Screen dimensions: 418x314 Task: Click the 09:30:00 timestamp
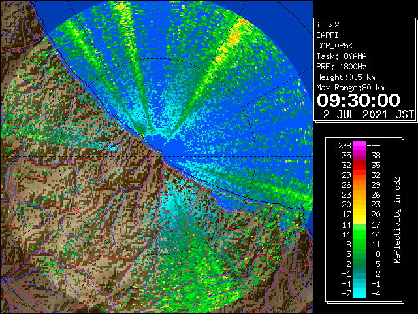pos(359,100)
